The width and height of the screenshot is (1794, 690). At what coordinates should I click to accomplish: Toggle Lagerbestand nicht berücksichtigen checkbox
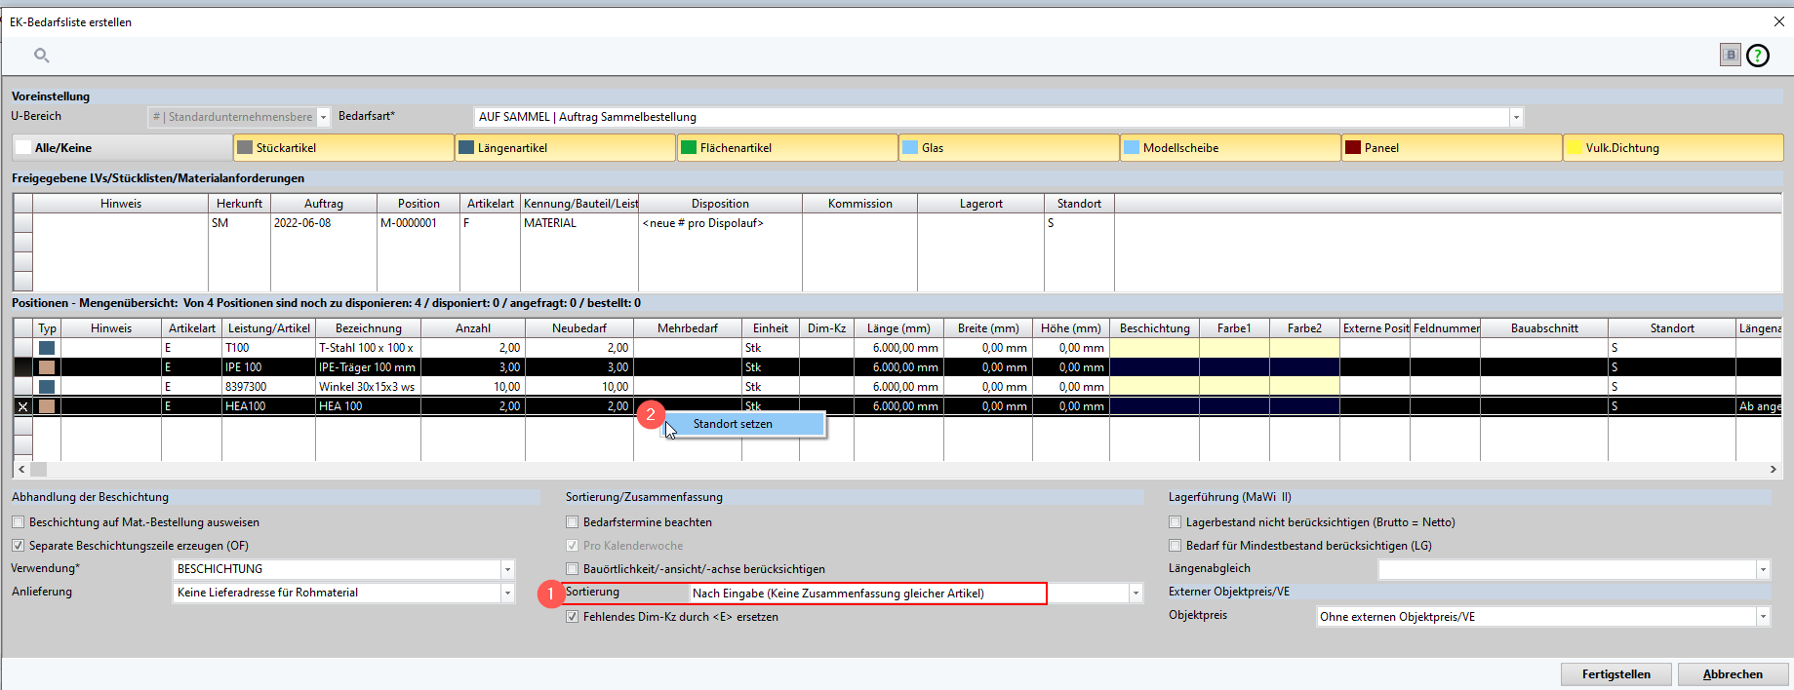click(x=1176, y=522)
